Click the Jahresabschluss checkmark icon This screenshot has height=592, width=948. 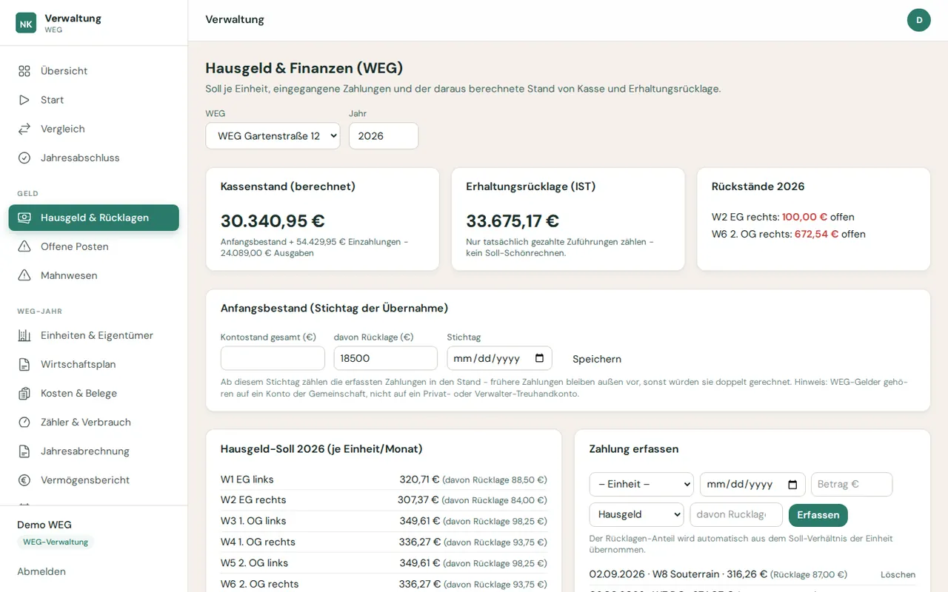24,158
